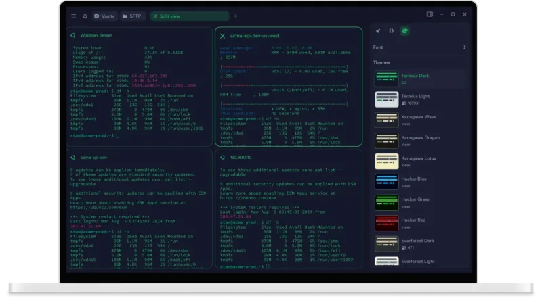Apply the Hacker Green theme
The image size is (542, 307).
coord(419,202)
